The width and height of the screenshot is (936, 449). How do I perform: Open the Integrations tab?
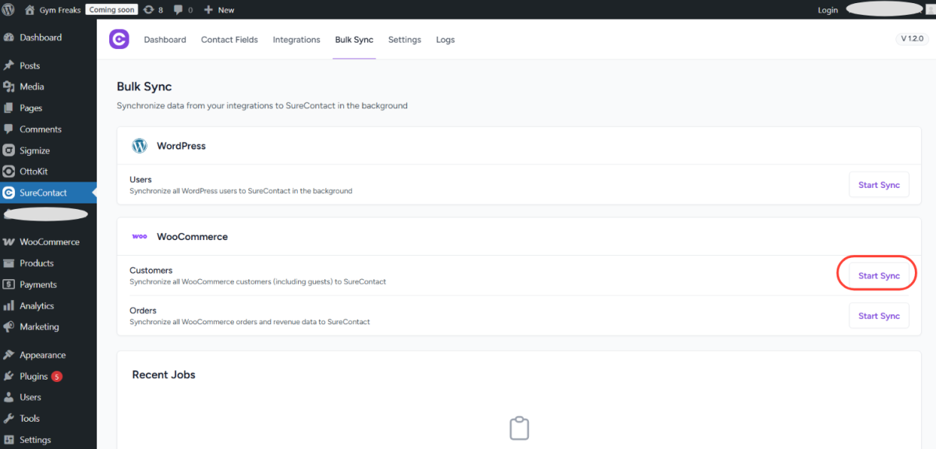coord(296,40)
